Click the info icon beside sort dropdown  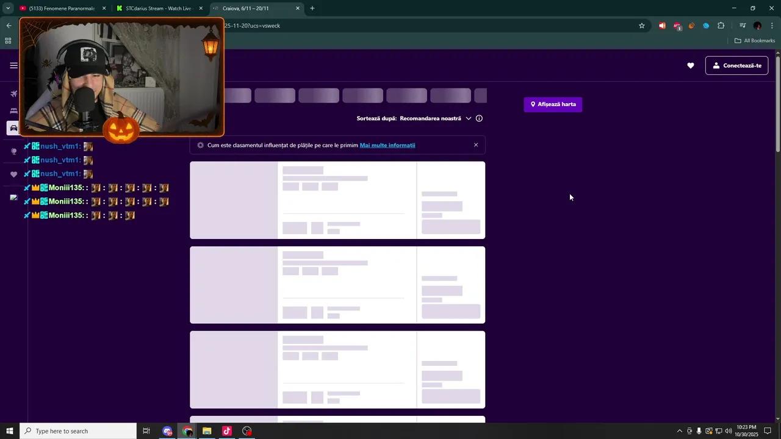point(479,118)
